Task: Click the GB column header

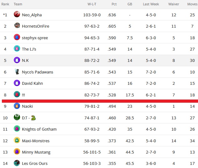Action: tap(130, 4)
